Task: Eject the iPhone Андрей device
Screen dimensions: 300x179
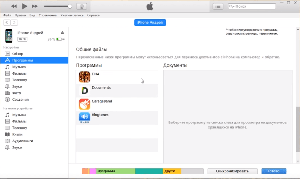Action: [x=62, y=33]
